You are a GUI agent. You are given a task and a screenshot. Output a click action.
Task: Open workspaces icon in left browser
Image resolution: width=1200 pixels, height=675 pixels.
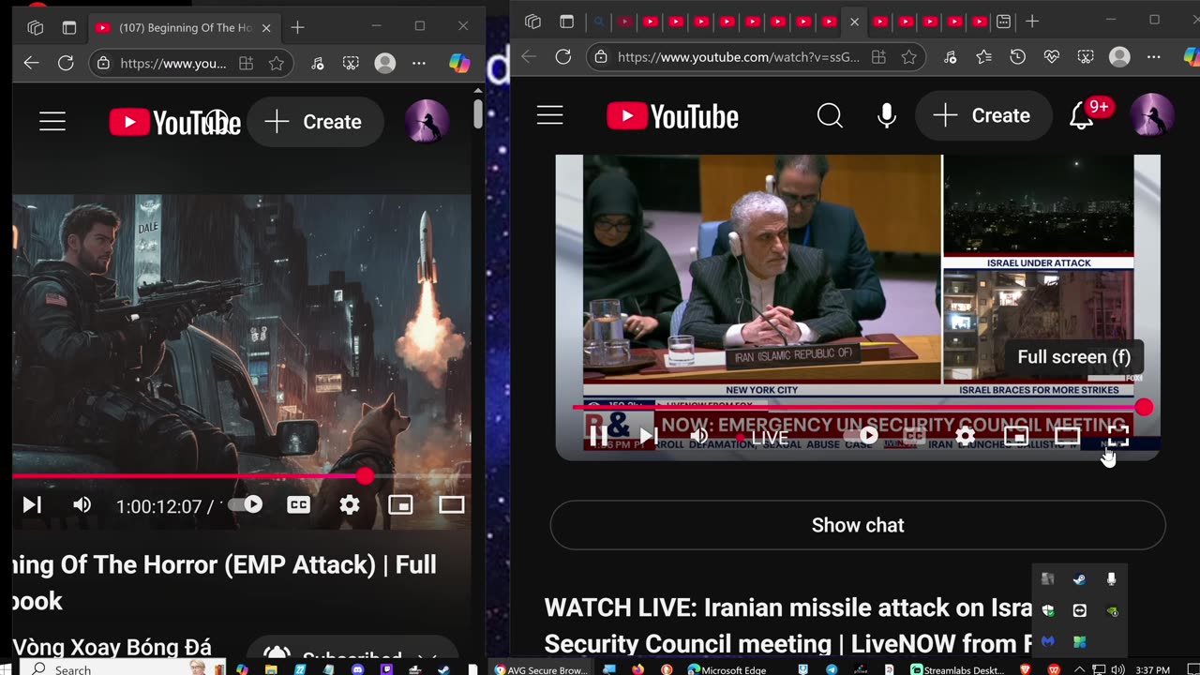point(36,27)
